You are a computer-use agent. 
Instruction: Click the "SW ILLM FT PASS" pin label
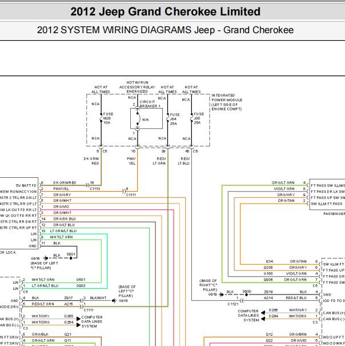pos(327,204)
